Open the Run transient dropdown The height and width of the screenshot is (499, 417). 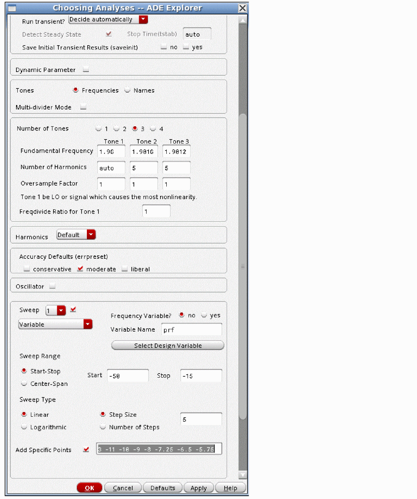pyautogui.click(x=143, y=19)
